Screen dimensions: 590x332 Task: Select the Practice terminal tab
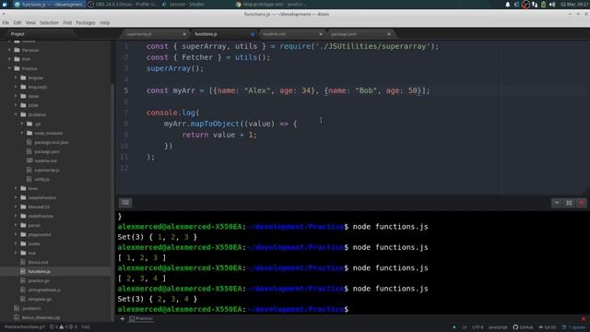tap(141, 319)
